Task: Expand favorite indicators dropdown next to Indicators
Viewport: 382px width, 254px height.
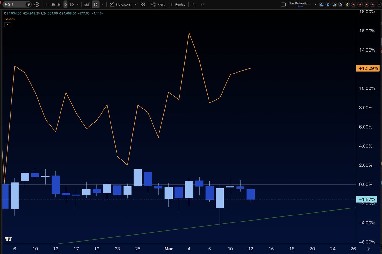Action: click(136, 4)
